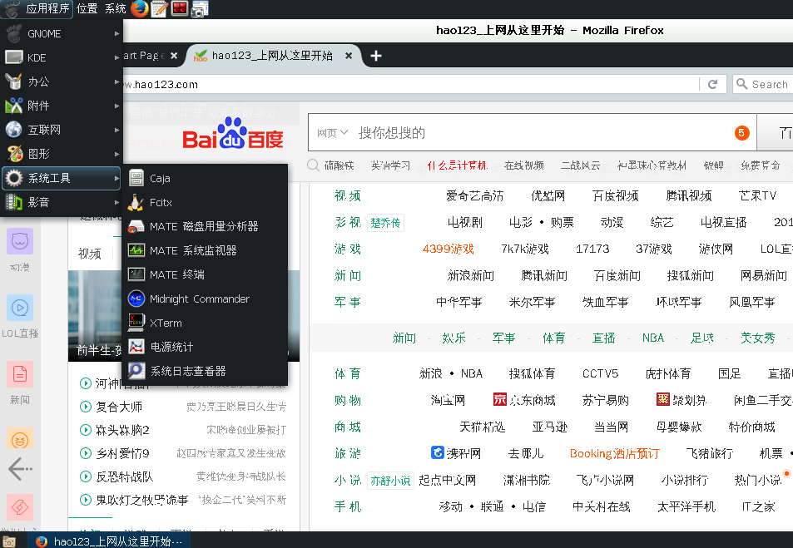The image size is (793, 548).
Task: Click the Firefox URL address bar
Action: pos(409,84)
